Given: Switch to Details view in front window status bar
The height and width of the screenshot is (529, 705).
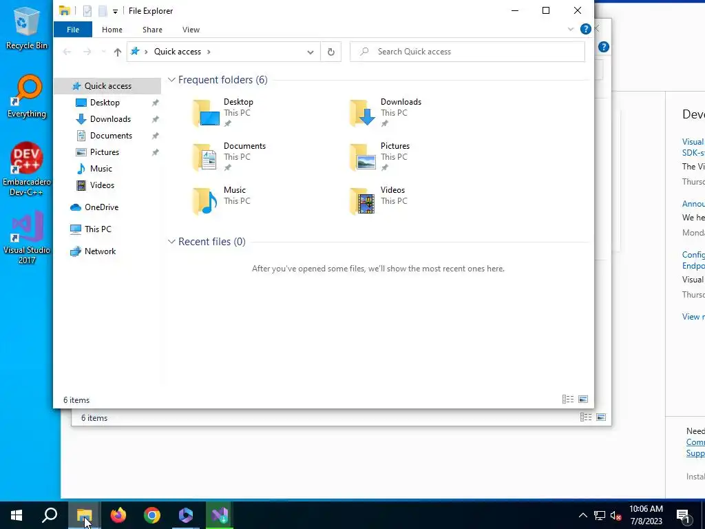Looking at the screenshot, I should [568, 400].
